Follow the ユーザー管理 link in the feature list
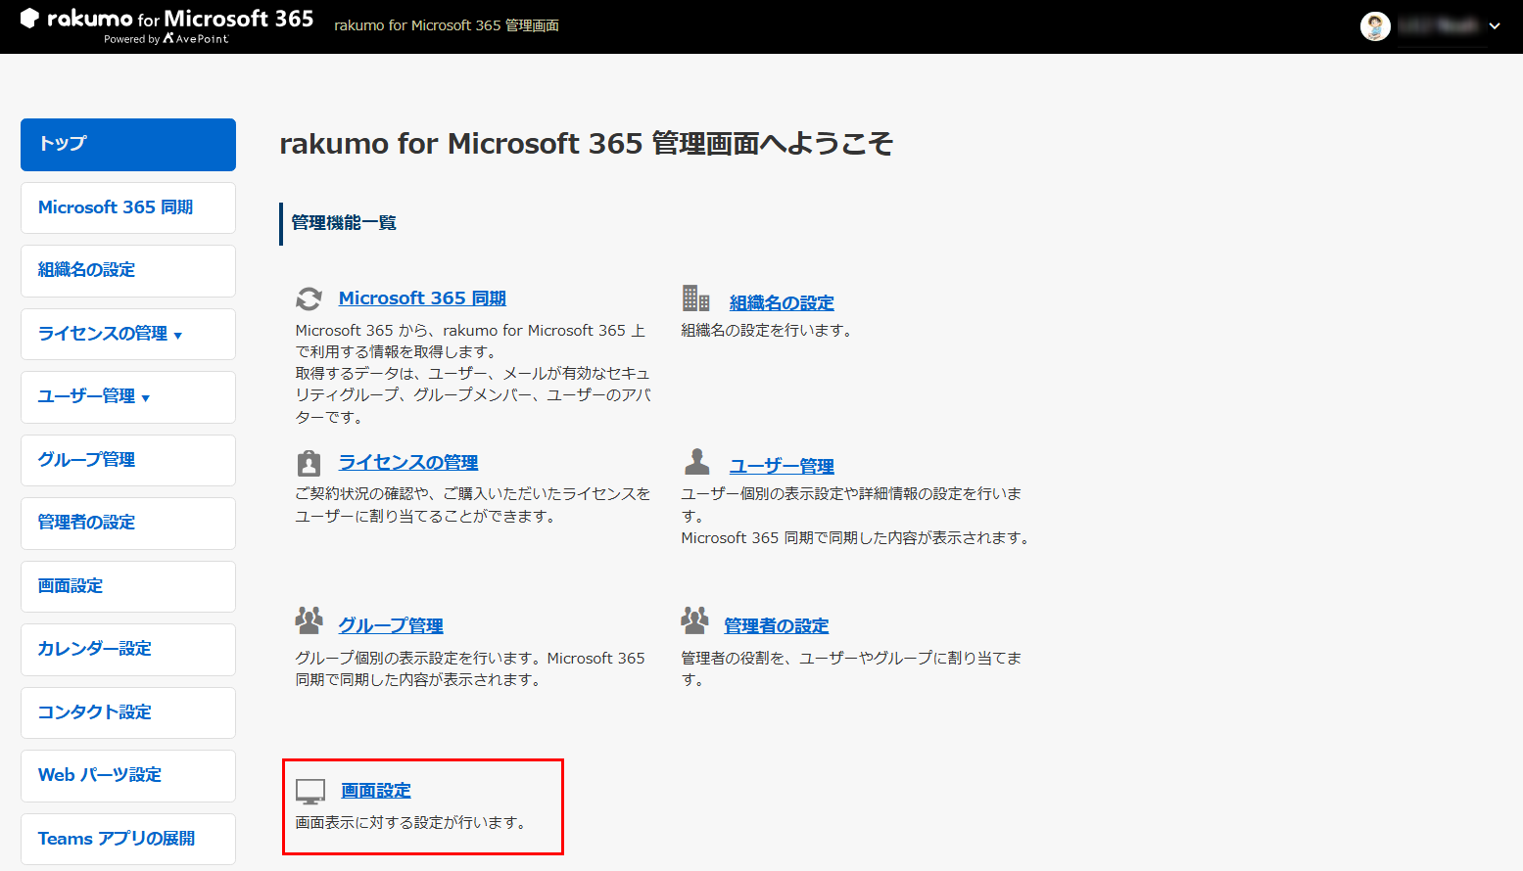This screenshot has width=1523, height=871. click(x=782, y=467)
